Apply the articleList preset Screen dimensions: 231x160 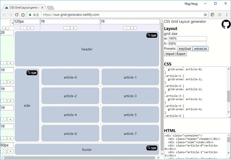pyautogui.click(x=200, y=49)
